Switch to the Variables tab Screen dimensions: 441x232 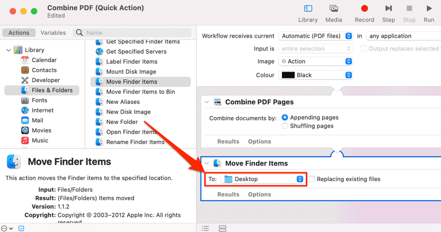pos(53,32)
